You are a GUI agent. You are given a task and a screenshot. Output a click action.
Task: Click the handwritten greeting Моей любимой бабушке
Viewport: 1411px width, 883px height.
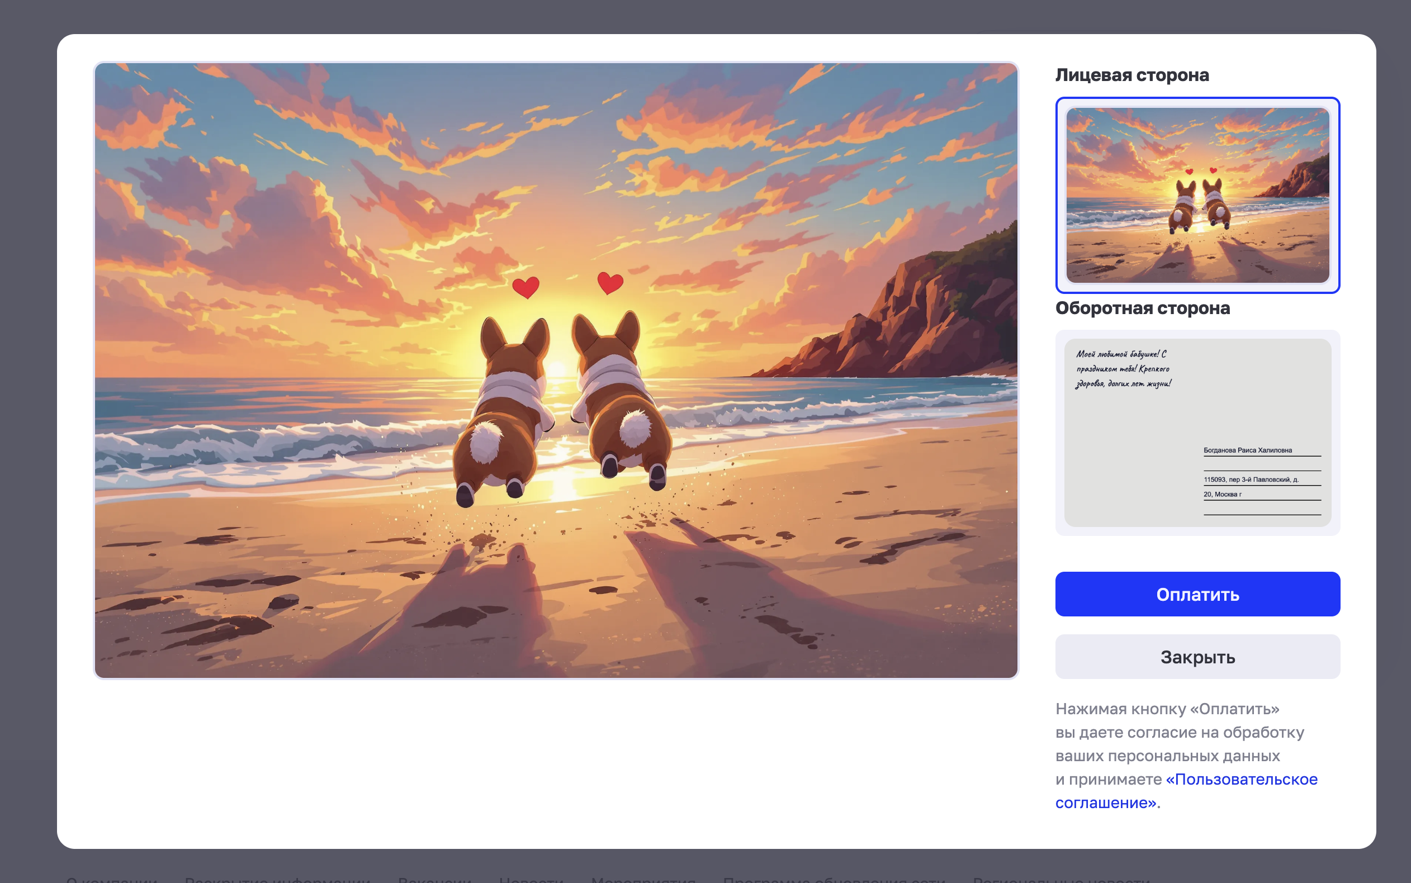1123,368
